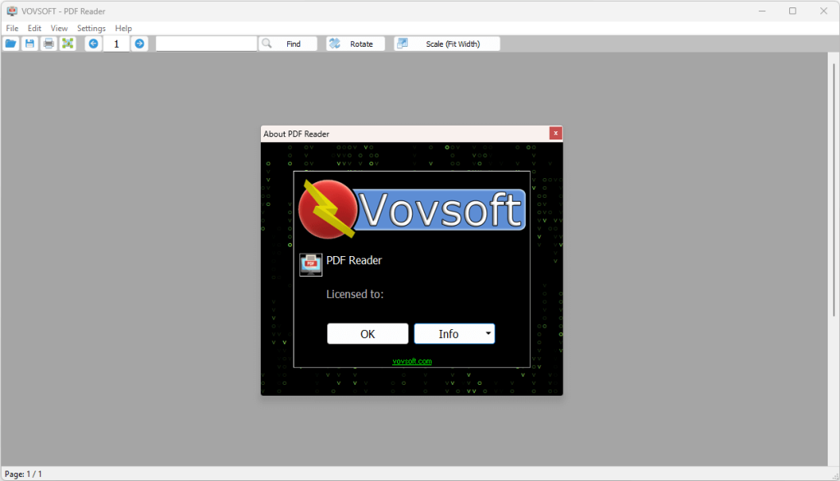840x481 pixels.
Task: Open the Help menu
Action: tap(123, 28)
